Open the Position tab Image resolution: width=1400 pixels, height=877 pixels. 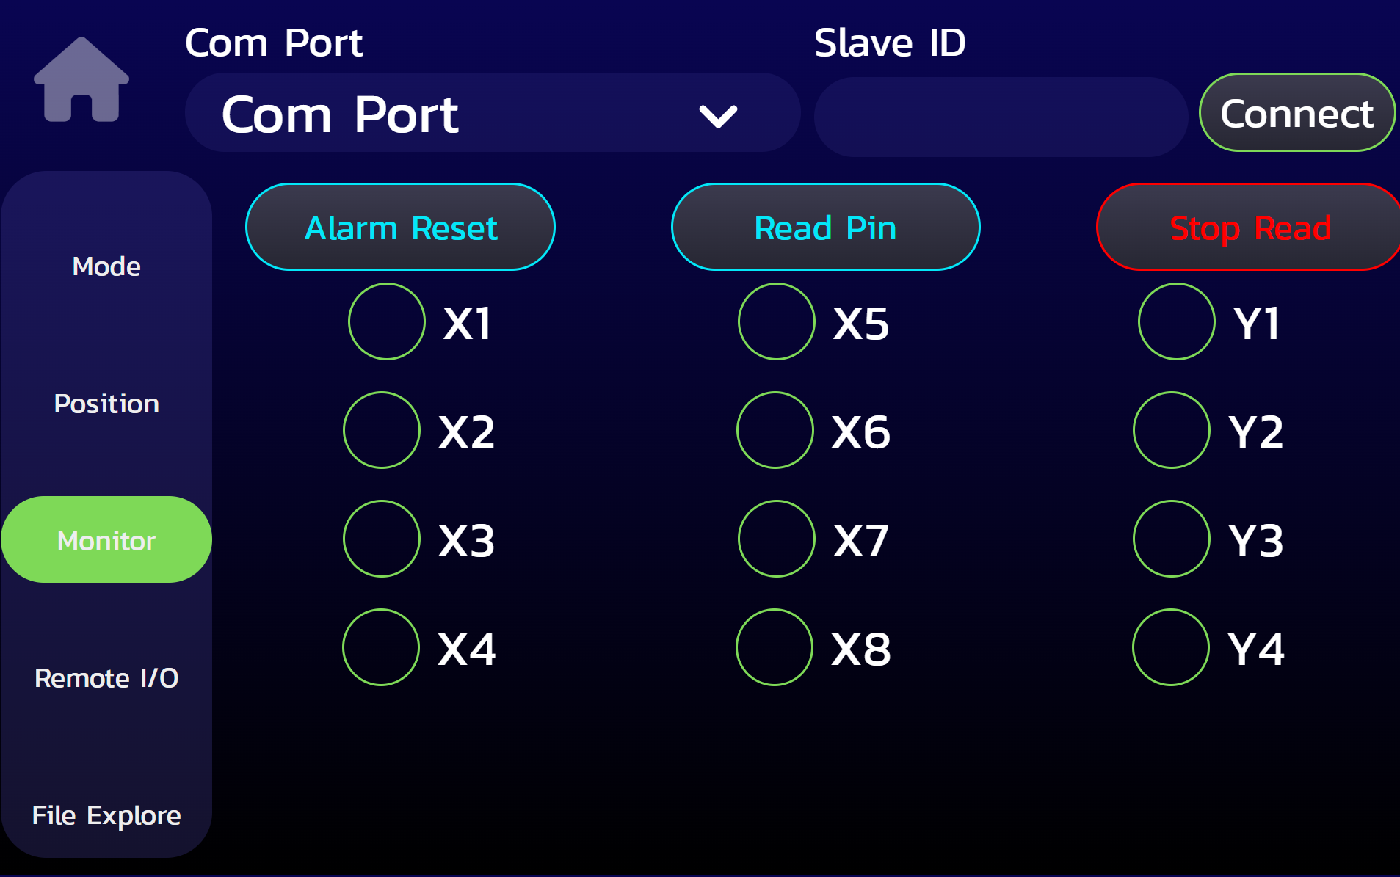[x=106, y=404]
